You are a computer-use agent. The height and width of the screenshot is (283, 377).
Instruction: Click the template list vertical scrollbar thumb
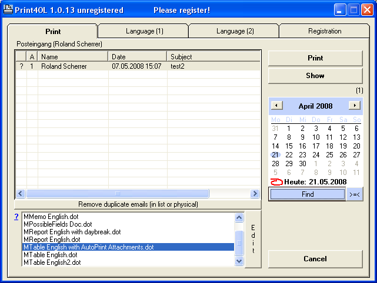[x=239, y=243]
